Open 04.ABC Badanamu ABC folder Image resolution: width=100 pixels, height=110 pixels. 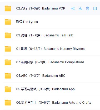coord(41,76)
